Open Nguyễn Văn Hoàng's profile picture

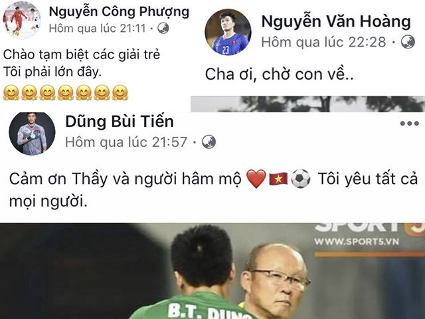point(228,33)
